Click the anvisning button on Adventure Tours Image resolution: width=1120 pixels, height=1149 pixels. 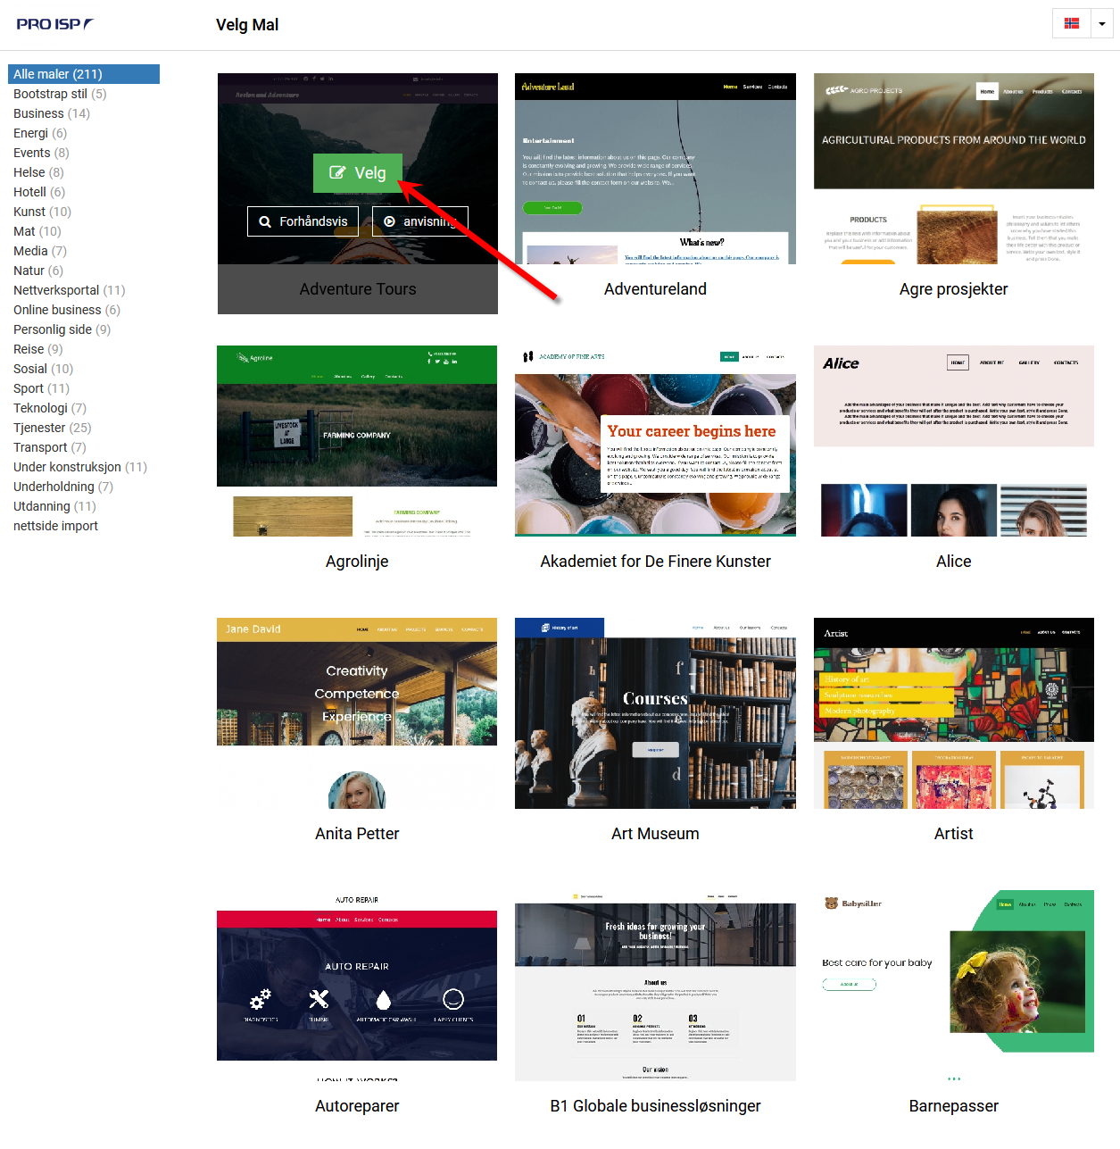click(x=420, y=221)
